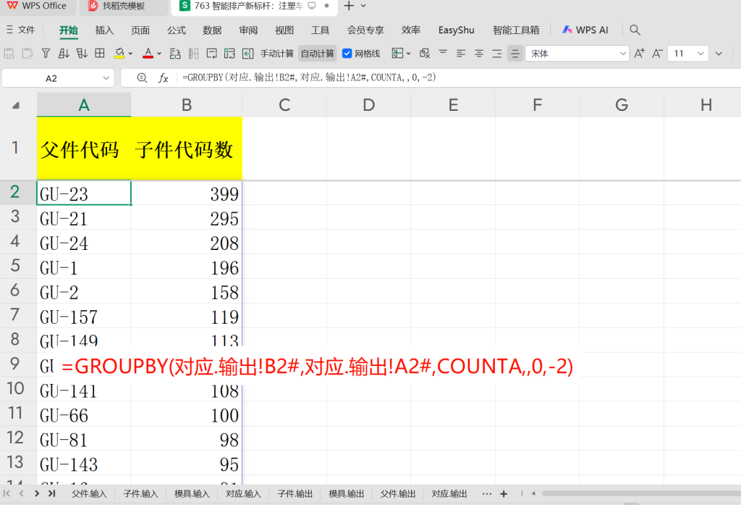Image resolution: width=741 pixels, height=505 pixels.
Task: Open the freeze panes dropdown arrow
Action: click(409, 54)
